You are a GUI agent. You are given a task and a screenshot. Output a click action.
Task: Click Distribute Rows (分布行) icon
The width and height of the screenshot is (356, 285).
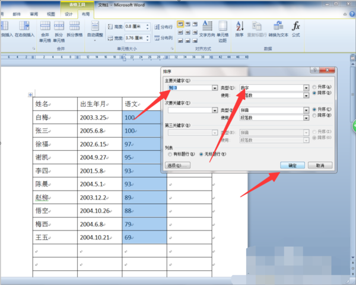coord(163,27)
